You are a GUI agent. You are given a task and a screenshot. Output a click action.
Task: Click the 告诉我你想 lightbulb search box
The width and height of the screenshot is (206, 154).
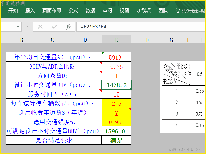tap(190, 11)
